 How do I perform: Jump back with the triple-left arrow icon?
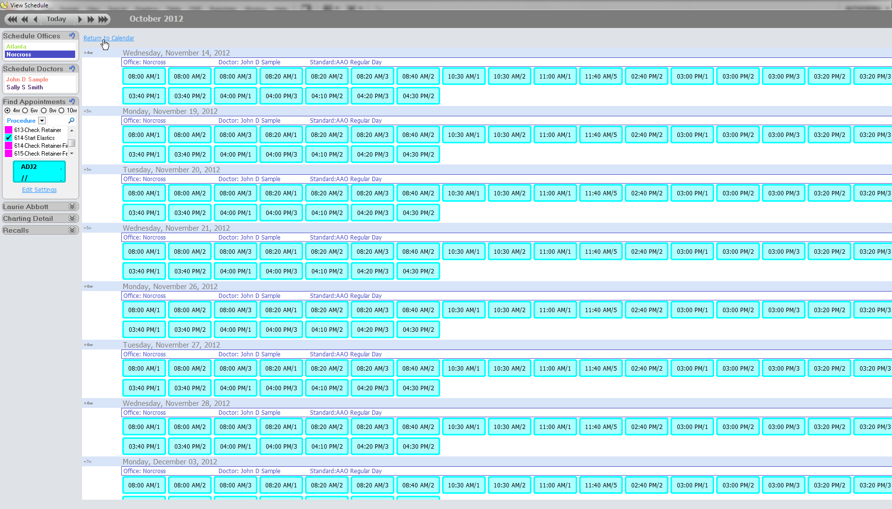click(12, 19)
